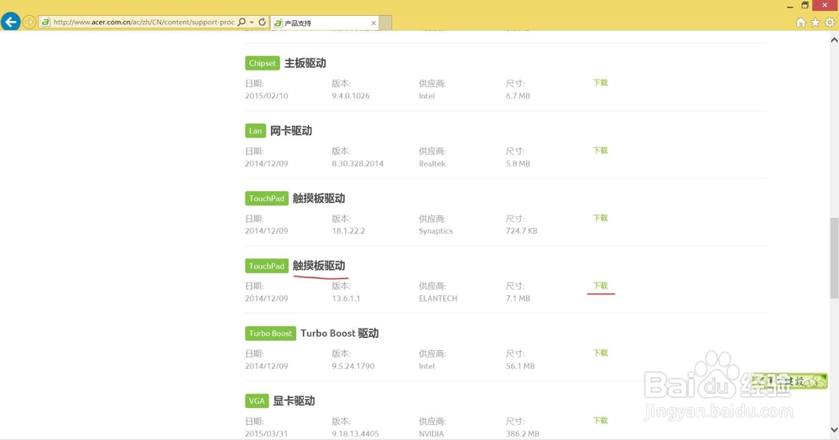Image resolution: width=839 pixels, height=440 pixels.
Task: Click version 9.5.24.1790 text
Action: 353,366
